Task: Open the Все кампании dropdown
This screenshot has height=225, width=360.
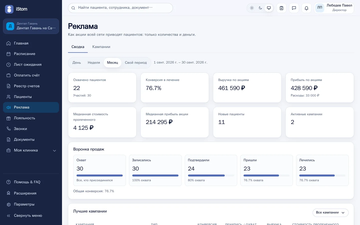Action: click(x=330, y=212)
